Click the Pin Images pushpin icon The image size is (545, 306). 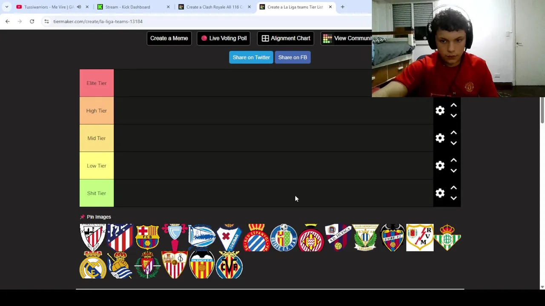[83, 217]
